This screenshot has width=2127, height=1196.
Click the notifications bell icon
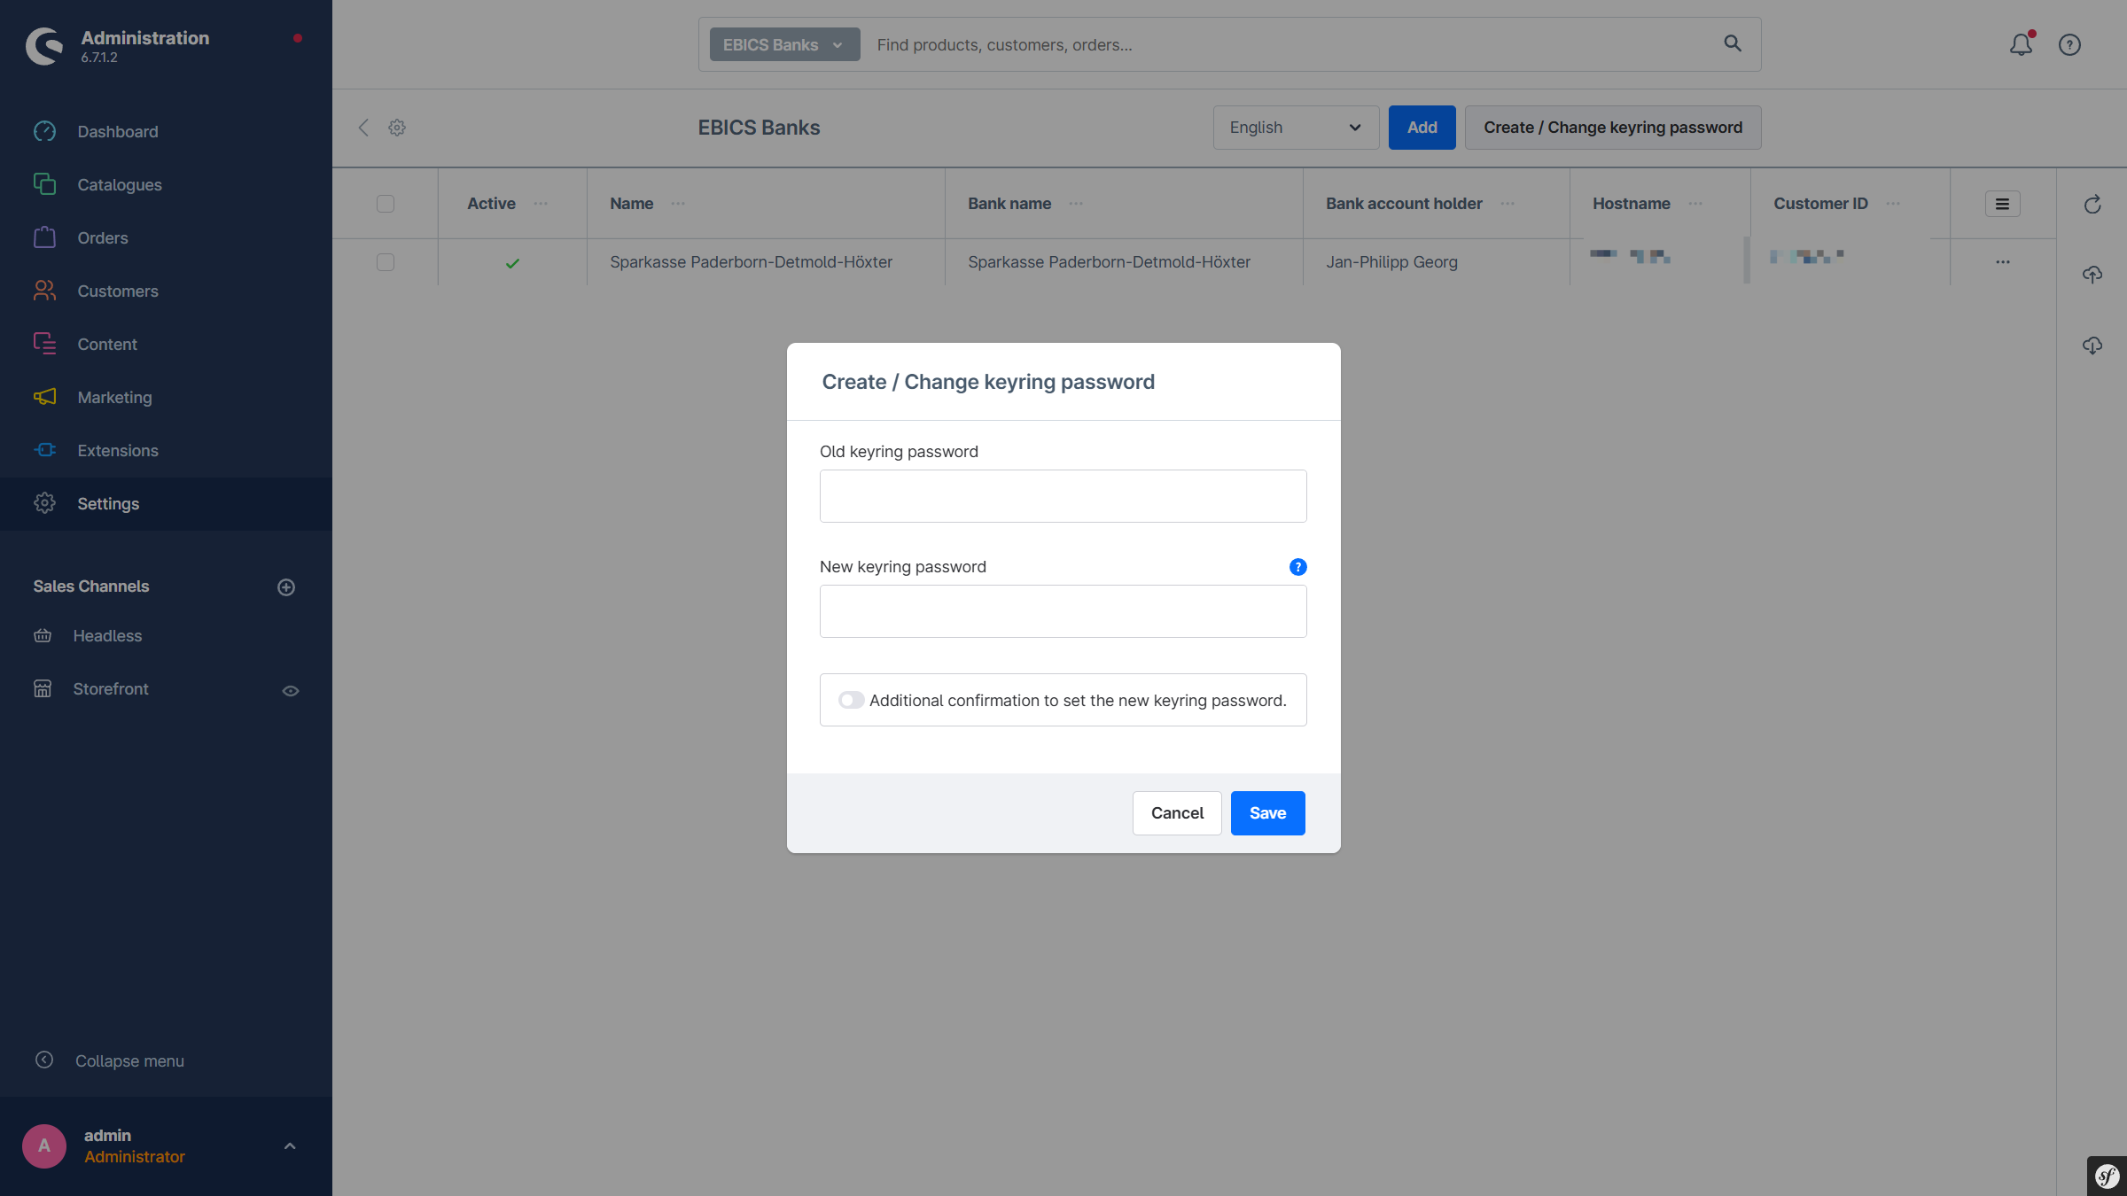[2021, 44]
